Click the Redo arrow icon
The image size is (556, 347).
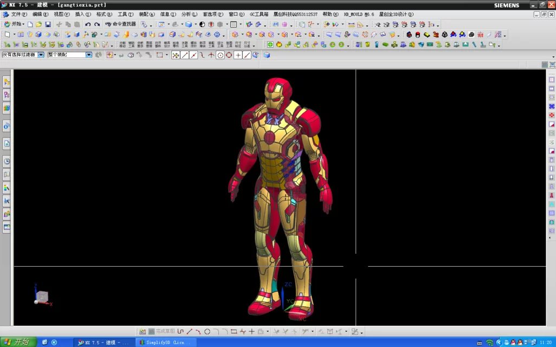[x=97, y=24]
